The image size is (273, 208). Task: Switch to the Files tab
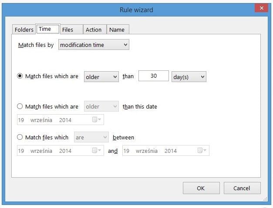click(x=67, y=30)
